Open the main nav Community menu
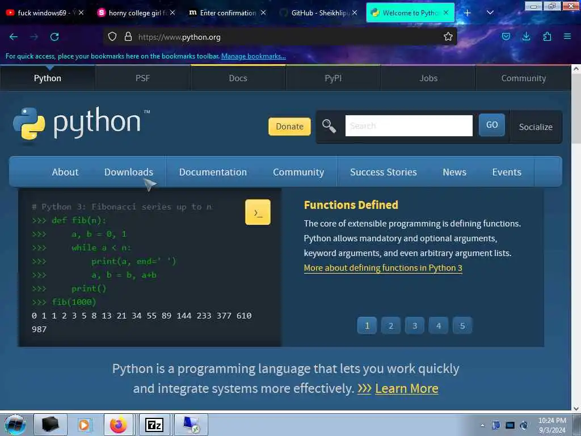The height and width of the screenshot is (436, 581). coord(298,172)
